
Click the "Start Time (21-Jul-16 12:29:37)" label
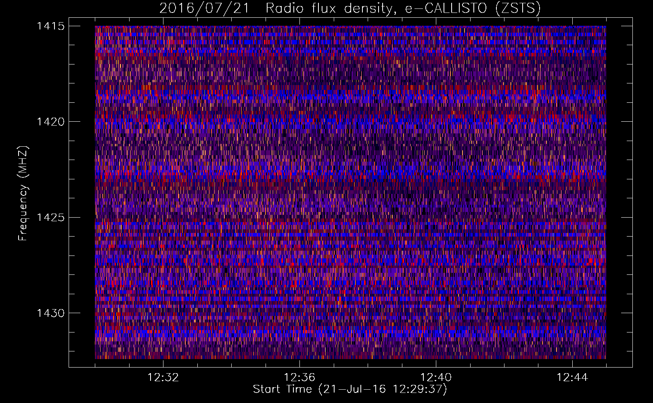click(350, 389)
